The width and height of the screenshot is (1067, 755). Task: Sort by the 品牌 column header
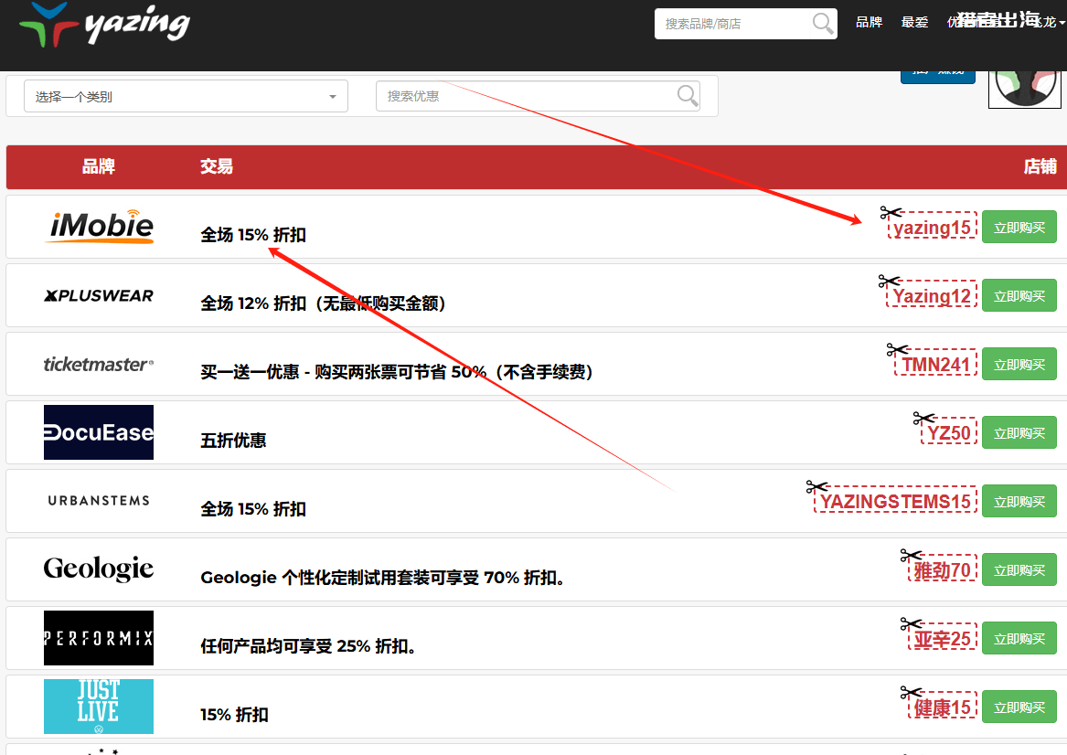click(x=99, y=166)
